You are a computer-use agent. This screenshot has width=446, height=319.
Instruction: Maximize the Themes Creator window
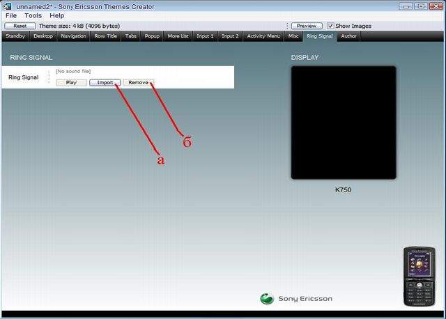click(421, 6)
